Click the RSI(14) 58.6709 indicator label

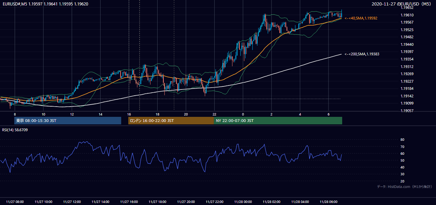point(15,130)
